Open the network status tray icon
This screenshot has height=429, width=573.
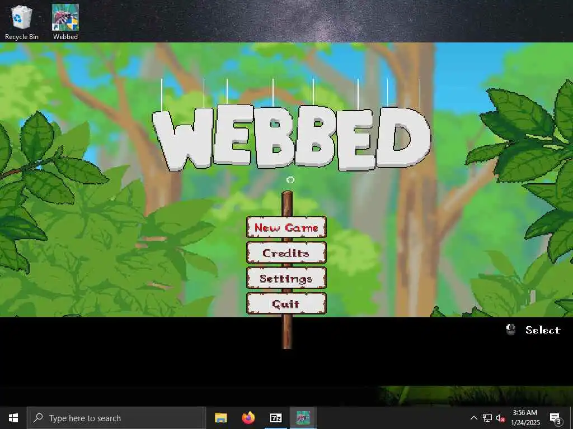coord(487,418)
